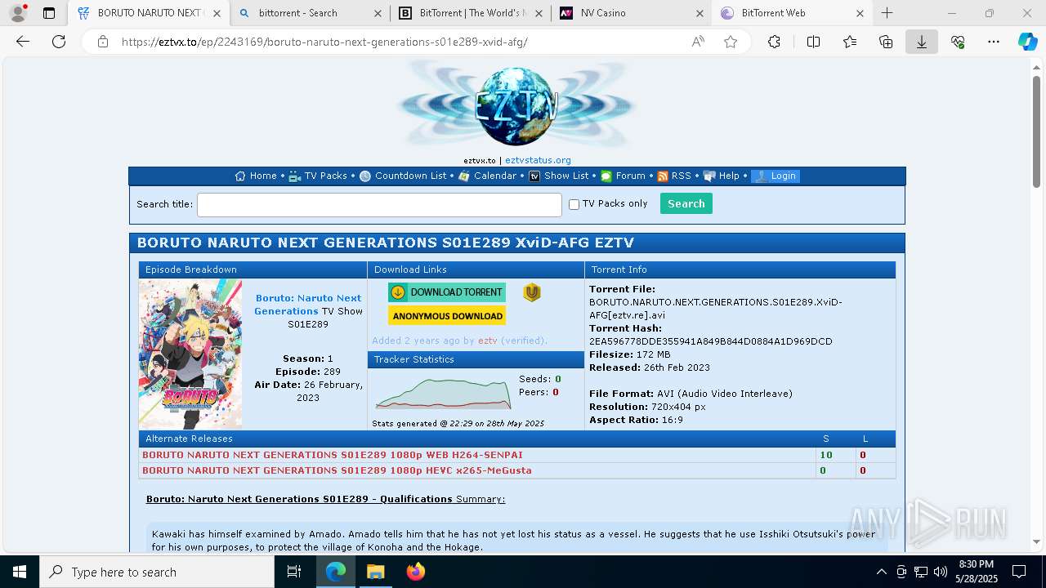1046x588 pixels.
Task: Close the bittorrent - Search tab
Action: coord(377,13)
